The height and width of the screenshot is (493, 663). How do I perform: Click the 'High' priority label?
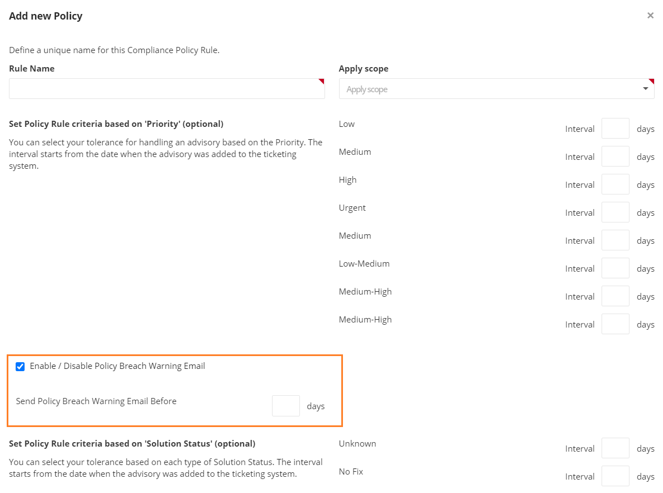[x=347, y=180]
